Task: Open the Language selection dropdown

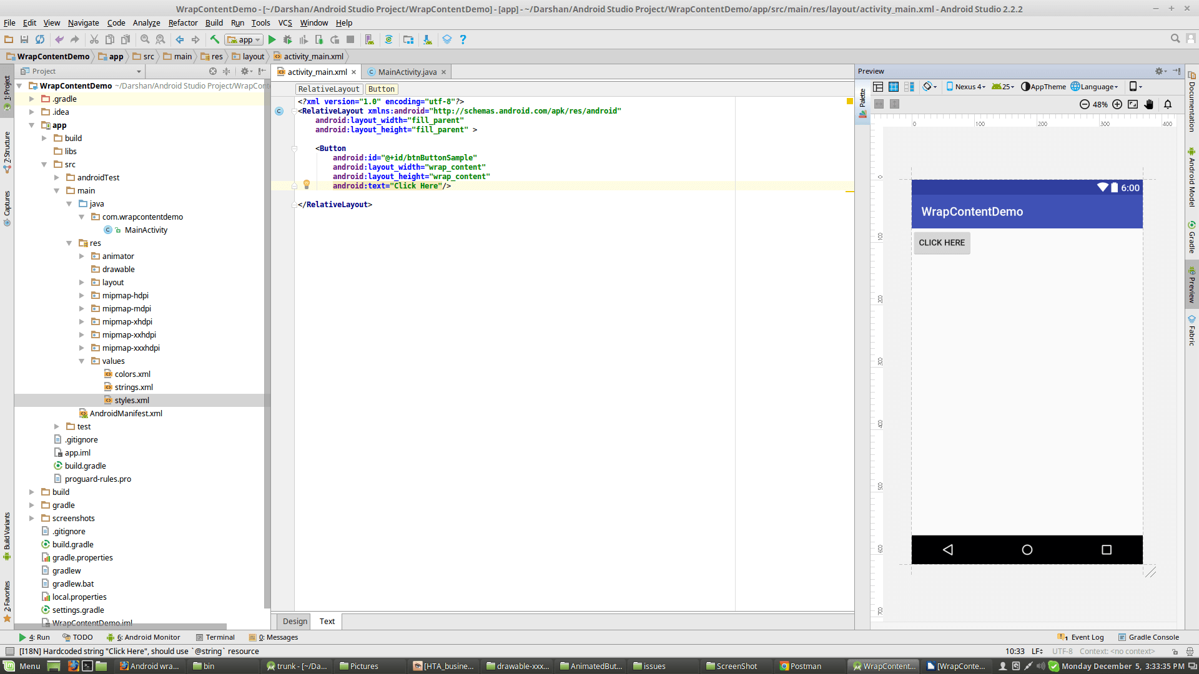Action: click(x=1095, y=87)
